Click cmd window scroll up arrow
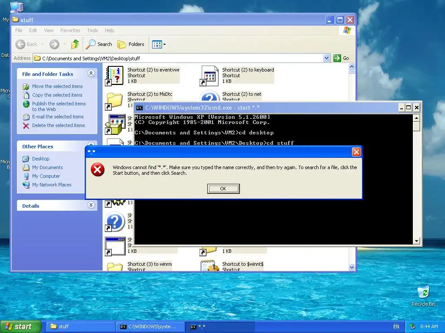Image resolution: width=445 pixels, height=333 pixels. tap(416, 118)
